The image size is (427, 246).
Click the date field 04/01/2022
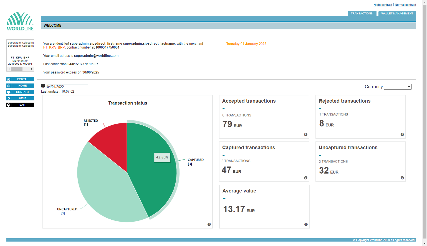click(x=67, y=87)
